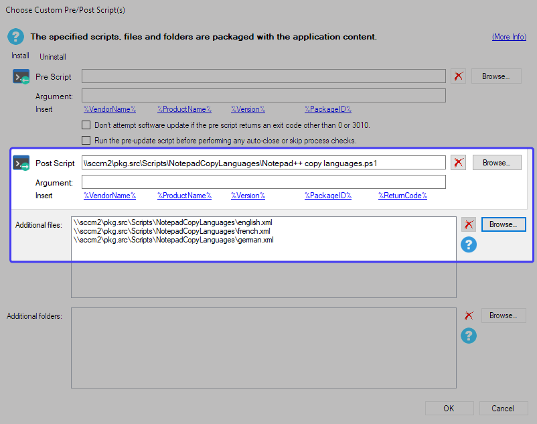This screenshot has width=537, height=424.
Task: Insert %VendorName% into Post Script argument
Action: tap(110, 196)
